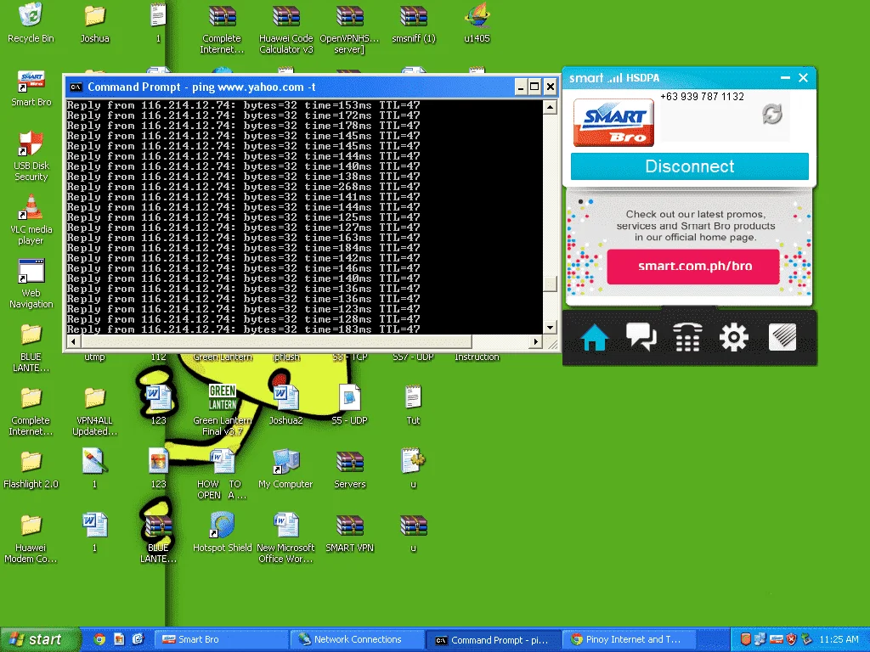This screenshot has height=652, width=870.
Task: Open the USB Disk Security shortcut
Action: (x=31, y=156)
